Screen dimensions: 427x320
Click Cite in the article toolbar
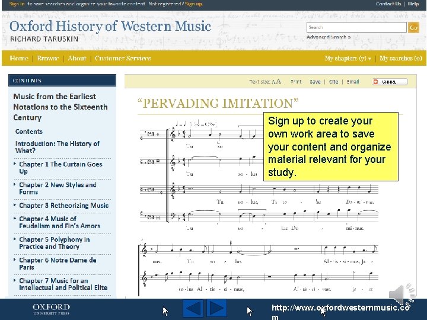pyautogui.click(x=333, y=82)
